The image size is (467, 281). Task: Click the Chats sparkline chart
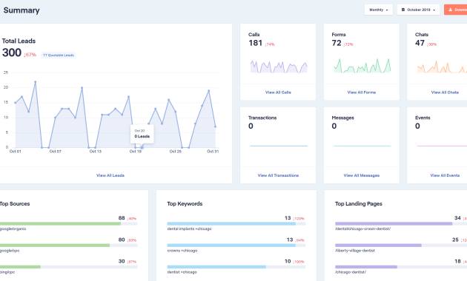(x=442, y=67)
